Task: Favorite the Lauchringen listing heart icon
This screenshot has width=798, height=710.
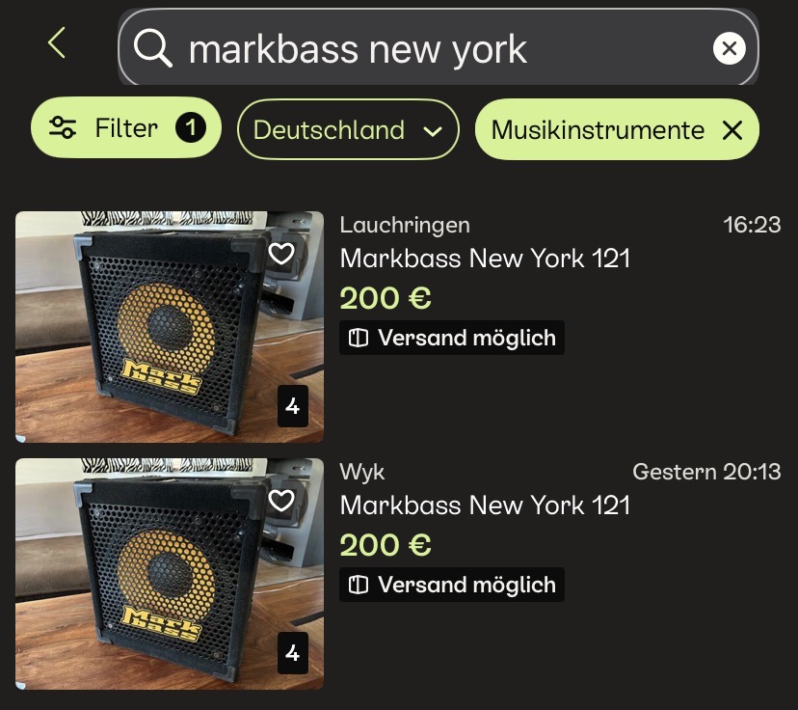Action: coord(281,254)
